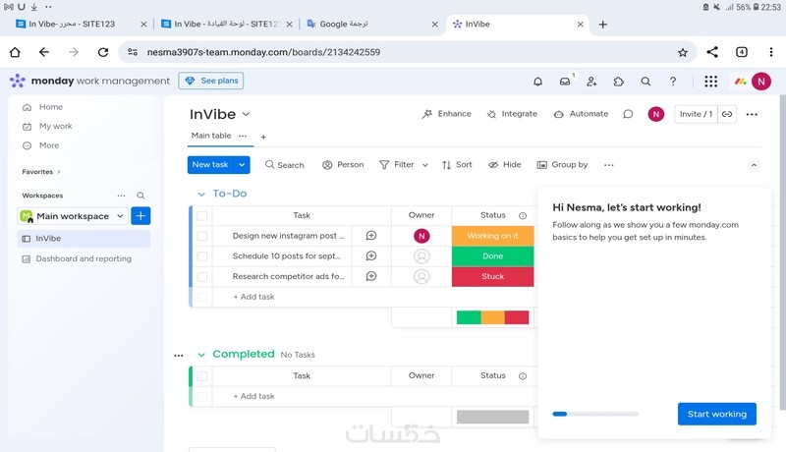The width and height of the screenshot is (786, 452).
Task: Open the inbox tray icon
Action: click(x=565, y=82)
